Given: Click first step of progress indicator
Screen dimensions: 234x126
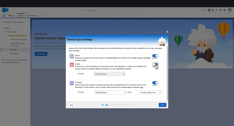Looking at the screenshot, I should click(x=103, y=105).
